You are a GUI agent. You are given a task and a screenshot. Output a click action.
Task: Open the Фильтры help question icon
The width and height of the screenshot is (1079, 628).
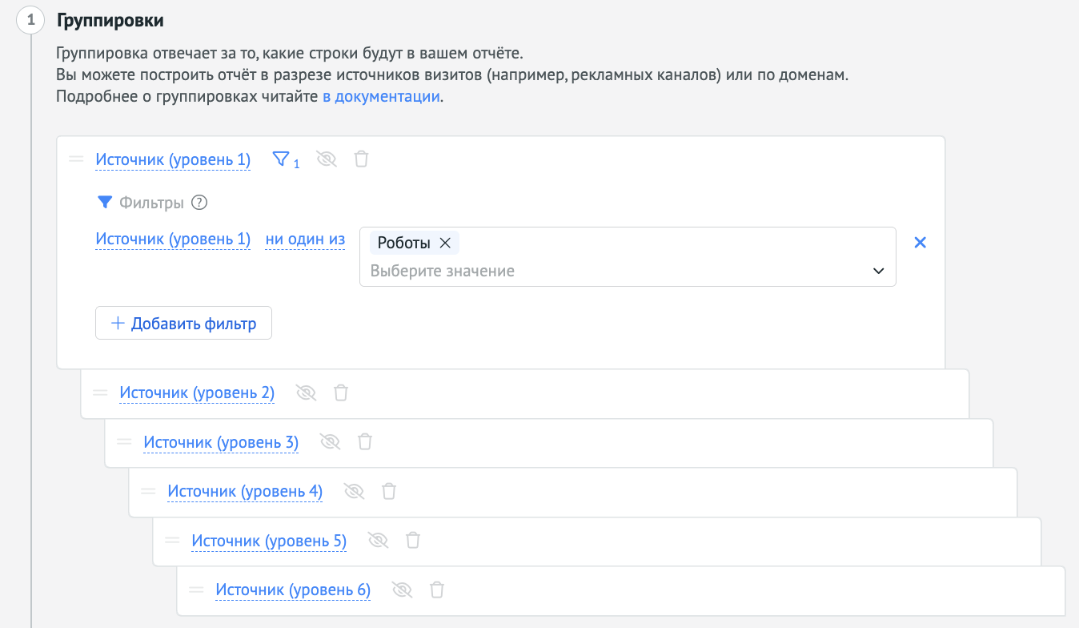(x=200, y=203)
